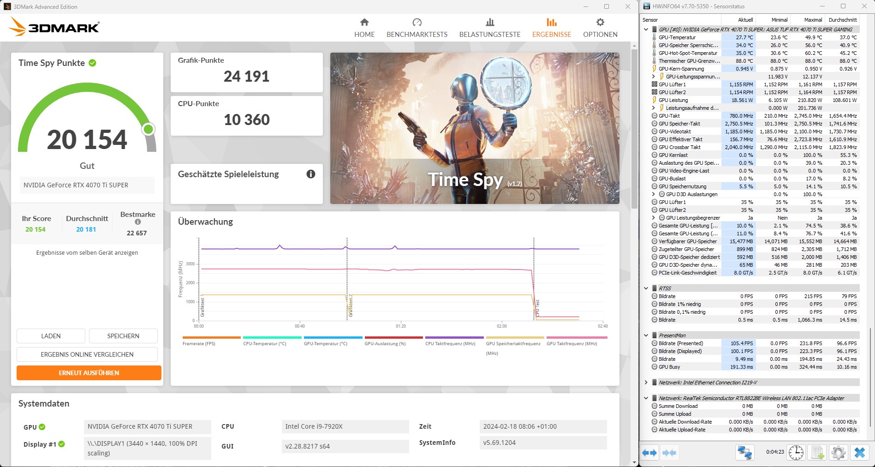Click the Grafiktest 2 marker in the chart
The height and width of the screenshot is (467, 875).
pos(350,305)
